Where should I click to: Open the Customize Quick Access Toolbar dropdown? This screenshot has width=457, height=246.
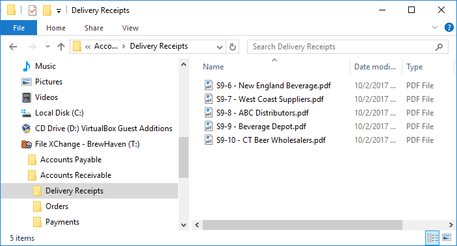pyautogui.click(x=59, y=11)
